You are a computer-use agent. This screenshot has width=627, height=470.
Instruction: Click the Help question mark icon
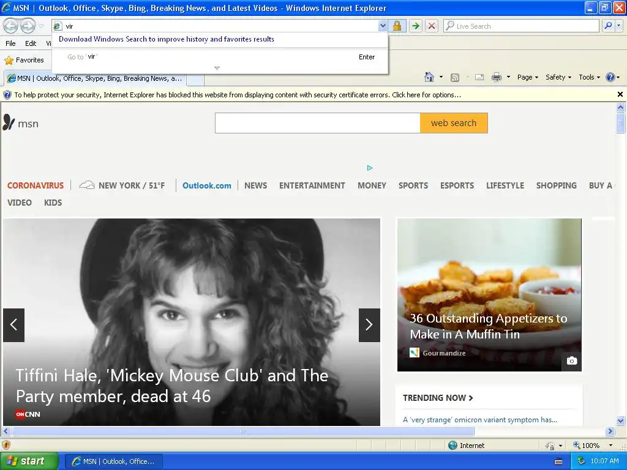[610, 77]
